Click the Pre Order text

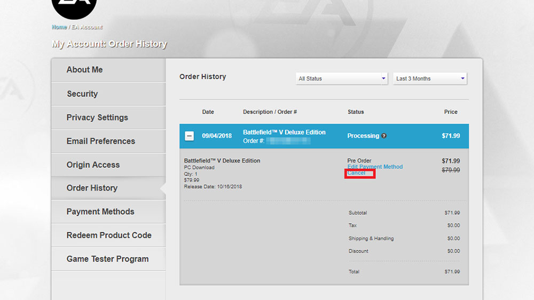click(359, 161)
